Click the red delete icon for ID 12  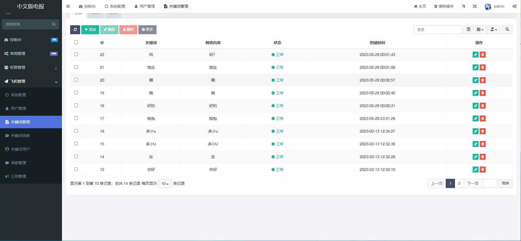click(x=483, y=170)
